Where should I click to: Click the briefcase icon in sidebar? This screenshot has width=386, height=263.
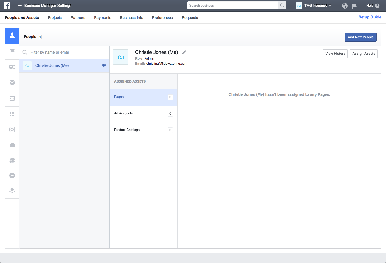pyautogui.click(x=12, y=145)
